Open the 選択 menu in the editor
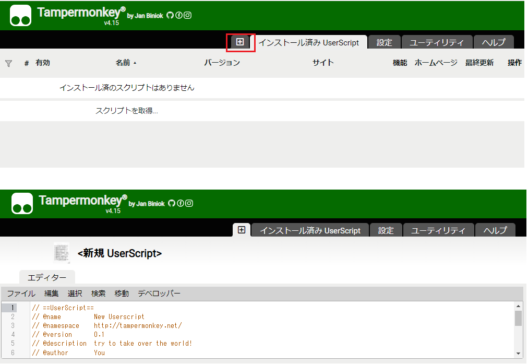Screen dimensions: 528x364 [x=75, y=293]
